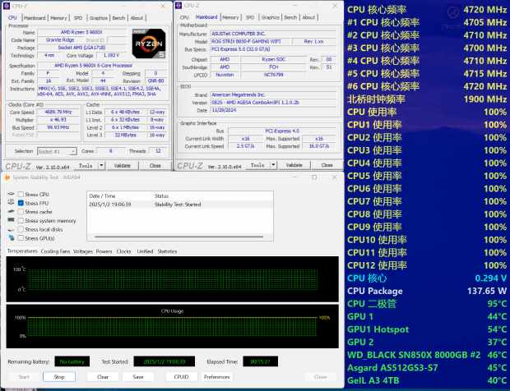This screenshot has width=510, height=391.
Task: Open the Tools dropdown arrow in the Mainboard CPU-Z window
Action: pyautogui.click(x=273, y=165)
